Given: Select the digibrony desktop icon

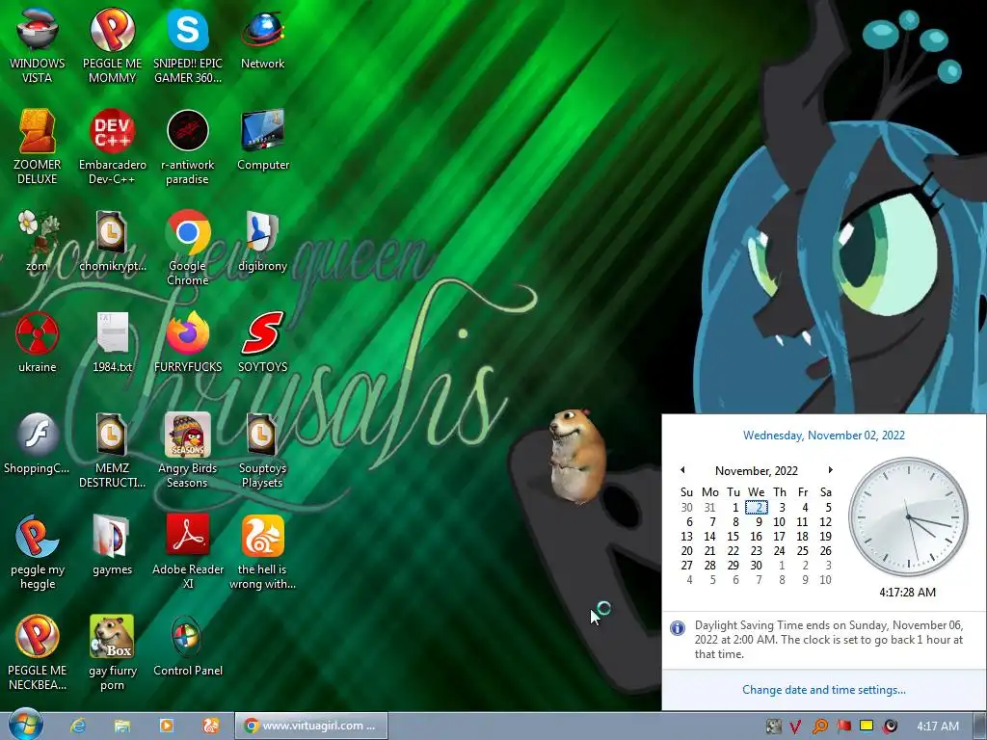Looking at the screenshot, I should point(262,241).
